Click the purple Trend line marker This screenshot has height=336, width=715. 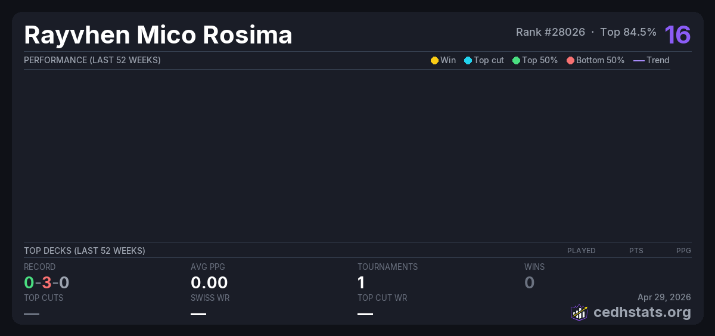pyautogui.click(x=639, y=60)
